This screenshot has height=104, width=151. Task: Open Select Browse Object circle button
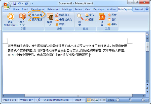[147, 88]
